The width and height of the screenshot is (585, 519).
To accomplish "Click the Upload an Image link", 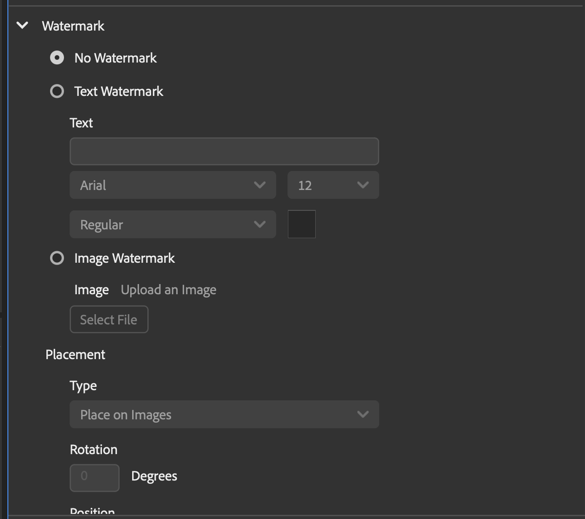I will 168,290.
